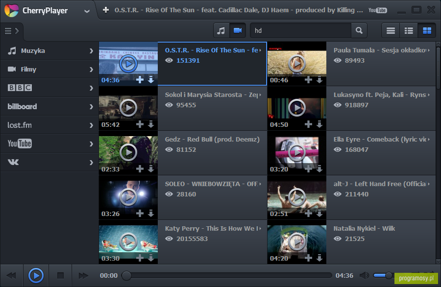
Task: Skip to the previous track
Action: tap(12, 275)
